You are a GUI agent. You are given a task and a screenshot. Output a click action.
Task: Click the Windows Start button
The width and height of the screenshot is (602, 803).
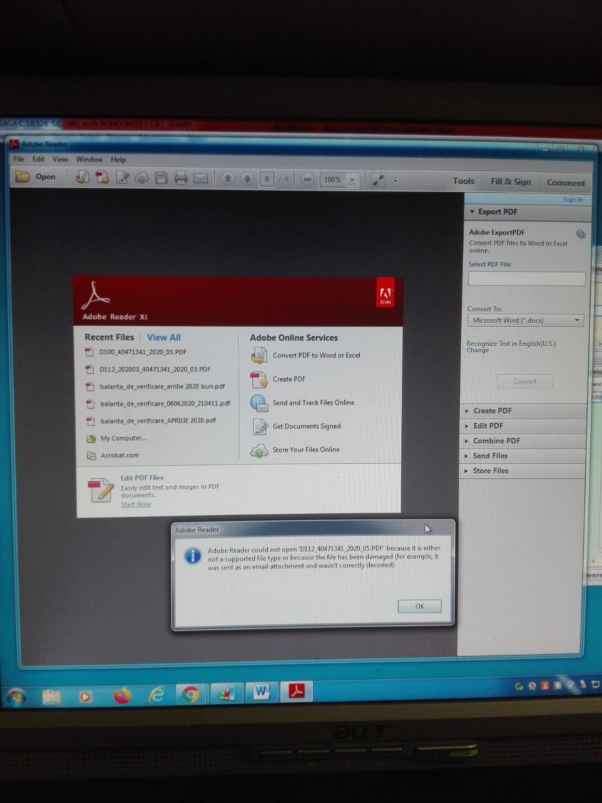click(x=17, y=697)
